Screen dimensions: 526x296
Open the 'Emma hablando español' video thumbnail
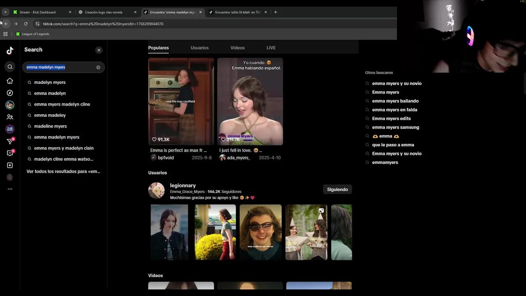coord(250,102)
